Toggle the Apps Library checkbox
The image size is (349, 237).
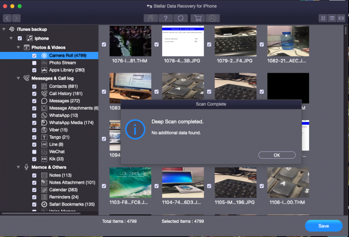point(34,70)
